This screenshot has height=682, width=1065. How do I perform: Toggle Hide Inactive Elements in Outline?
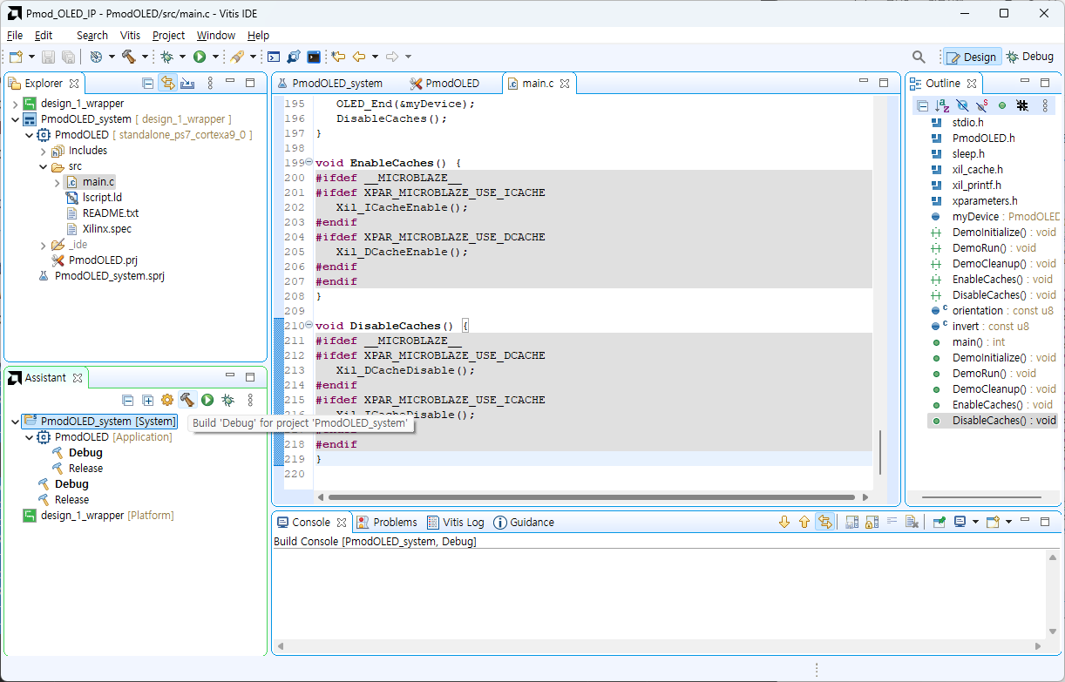pos(1022,105)
